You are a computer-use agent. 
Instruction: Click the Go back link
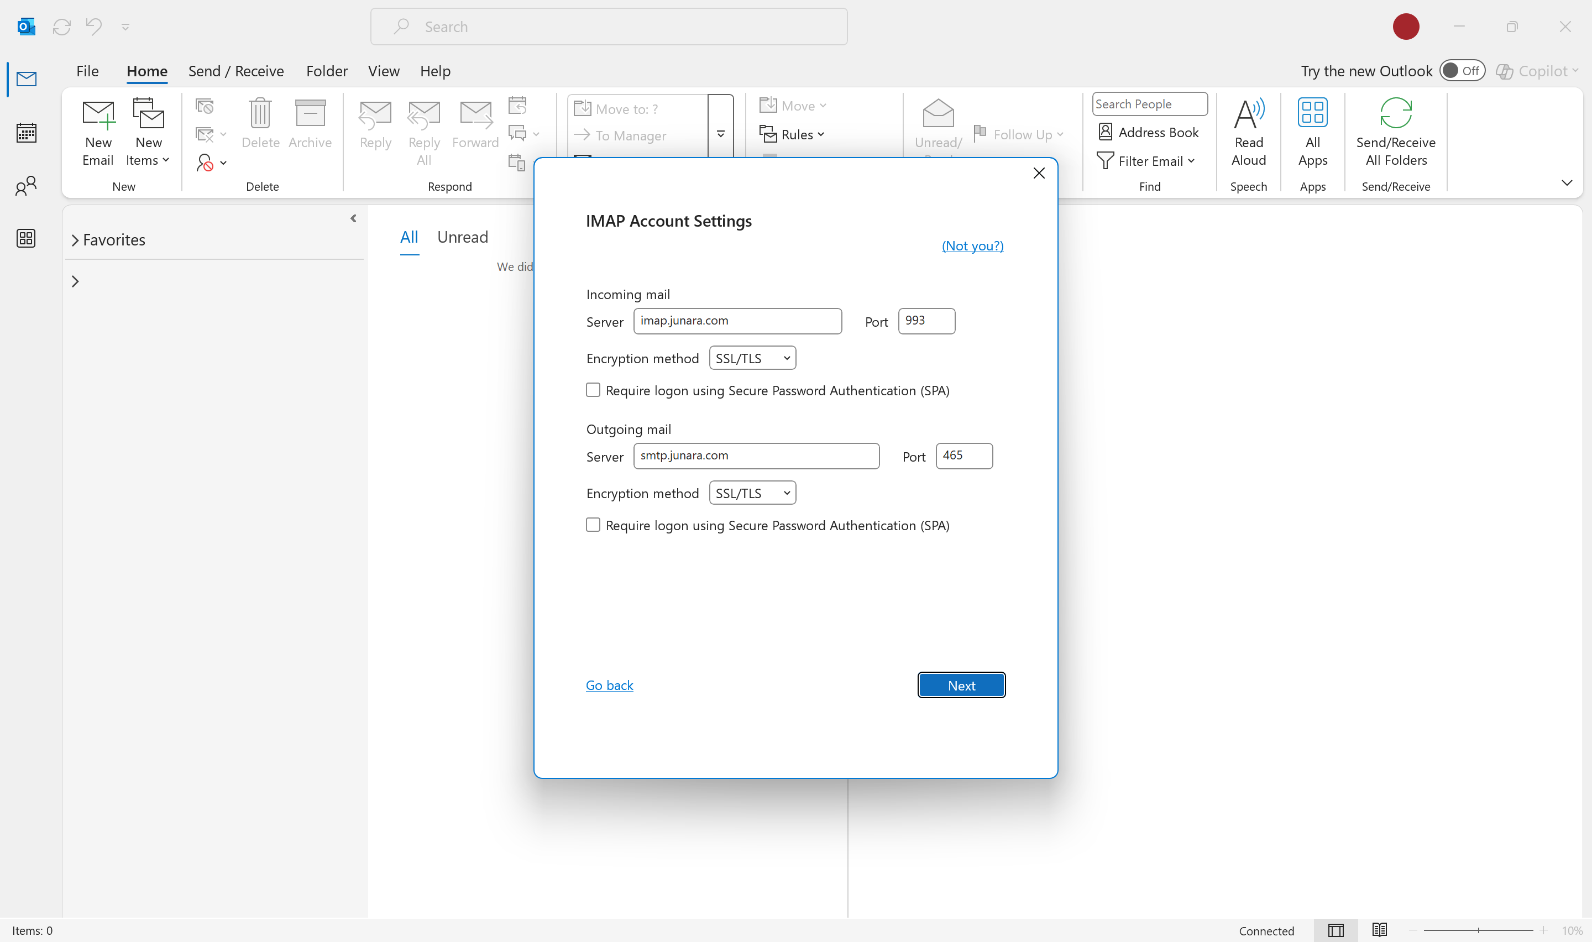(609, 685)
